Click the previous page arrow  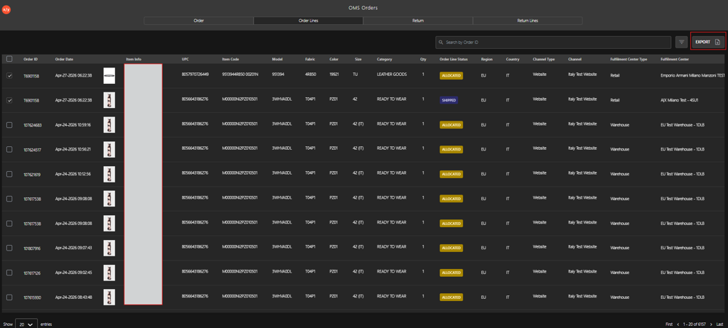pyautogui.click(x=678, y=324)
